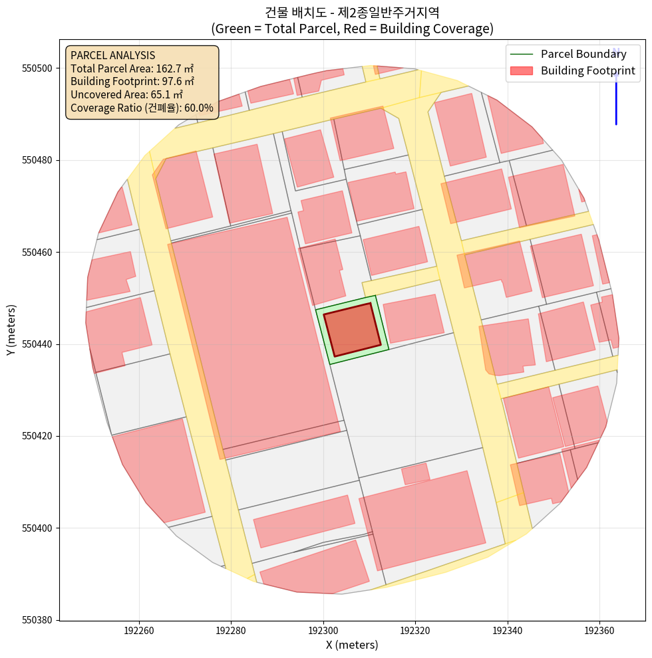The width and height of the screenshot is (652, 658).
Task: Click the Coverage Ratio 60.0% line
Action: (142, 108)
